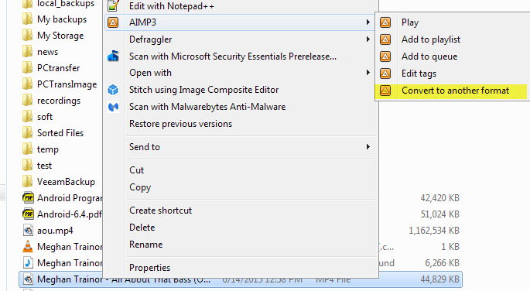Click the AIMP3 orange icon in context menu
Screen dimensions: 530x291
(x=113, y=22)
